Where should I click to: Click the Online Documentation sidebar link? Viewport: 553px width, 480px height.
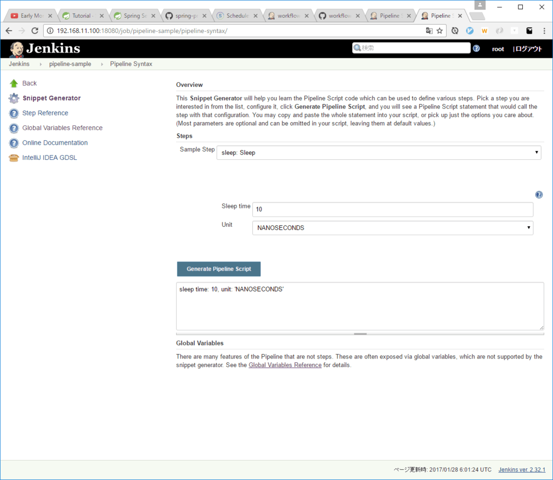coord(55,143)
